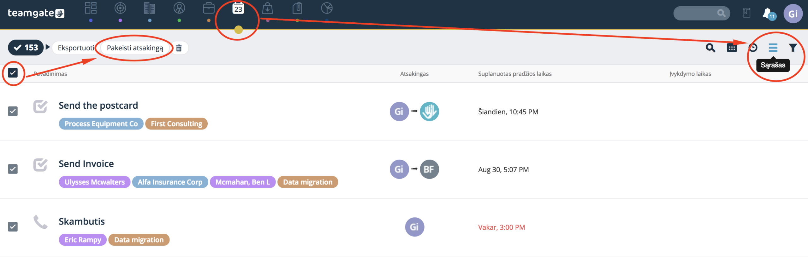The image size is (808, 257).
Task: Uncheck the Skambutis row checkbox
Action: pos(13,227)
